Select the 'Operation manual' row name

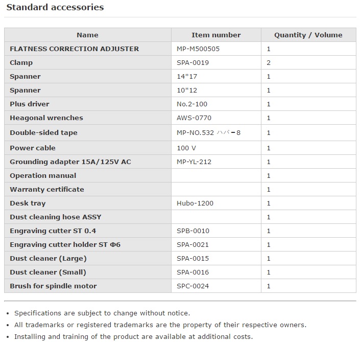point(43,176)
